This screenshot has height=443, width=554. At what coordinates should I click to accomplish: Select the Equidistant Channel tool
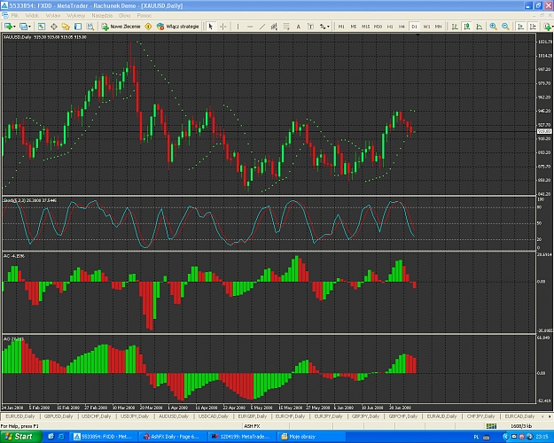274,27
